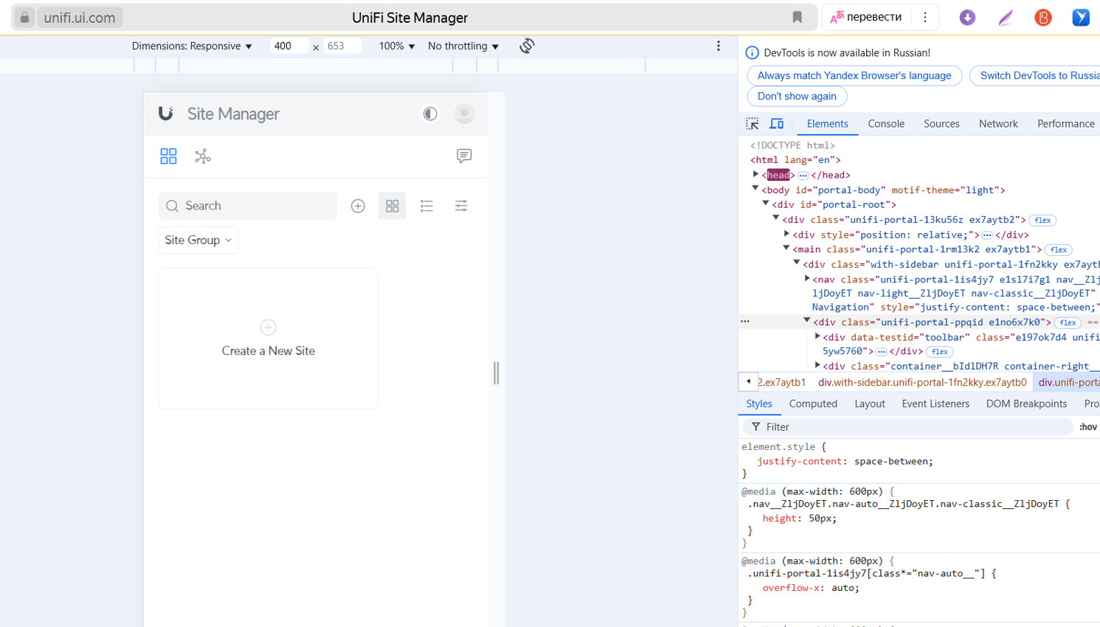Switch to the Event Listeners tab
The height and width of the screenshot is (627, 1100).
935,403
